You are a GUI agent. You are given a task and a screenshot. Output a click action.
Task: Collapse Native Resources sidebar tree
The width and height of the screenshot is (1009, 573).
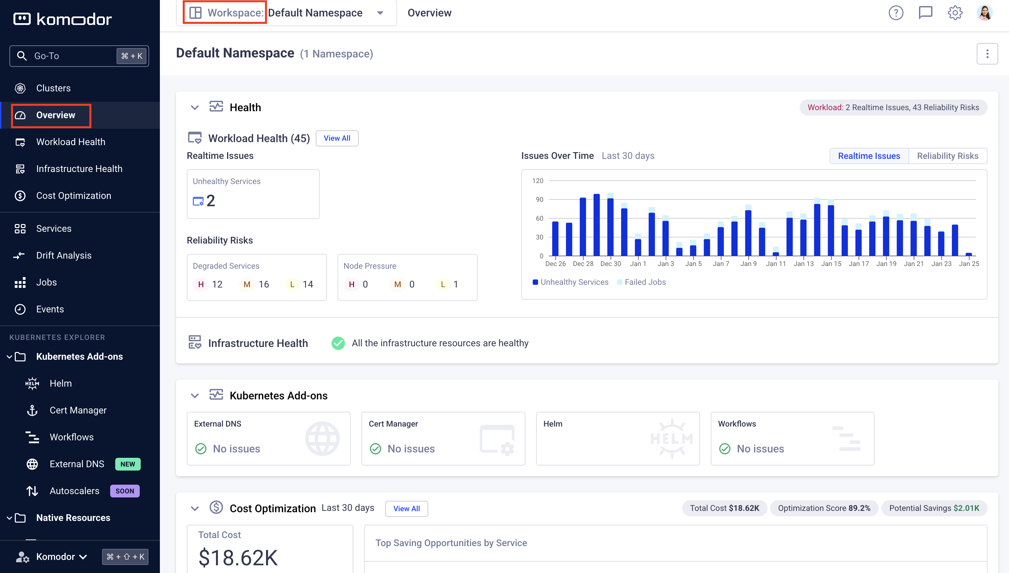pos(9,518)
